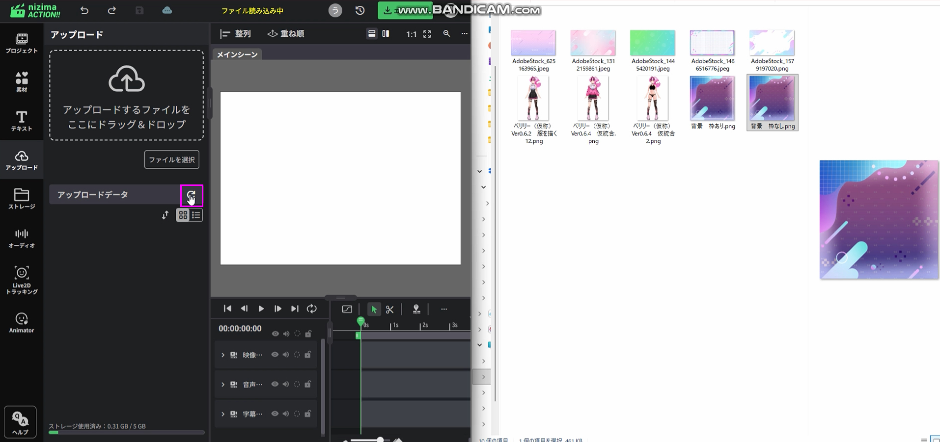Select the scissors cut tool

[389, 309]
